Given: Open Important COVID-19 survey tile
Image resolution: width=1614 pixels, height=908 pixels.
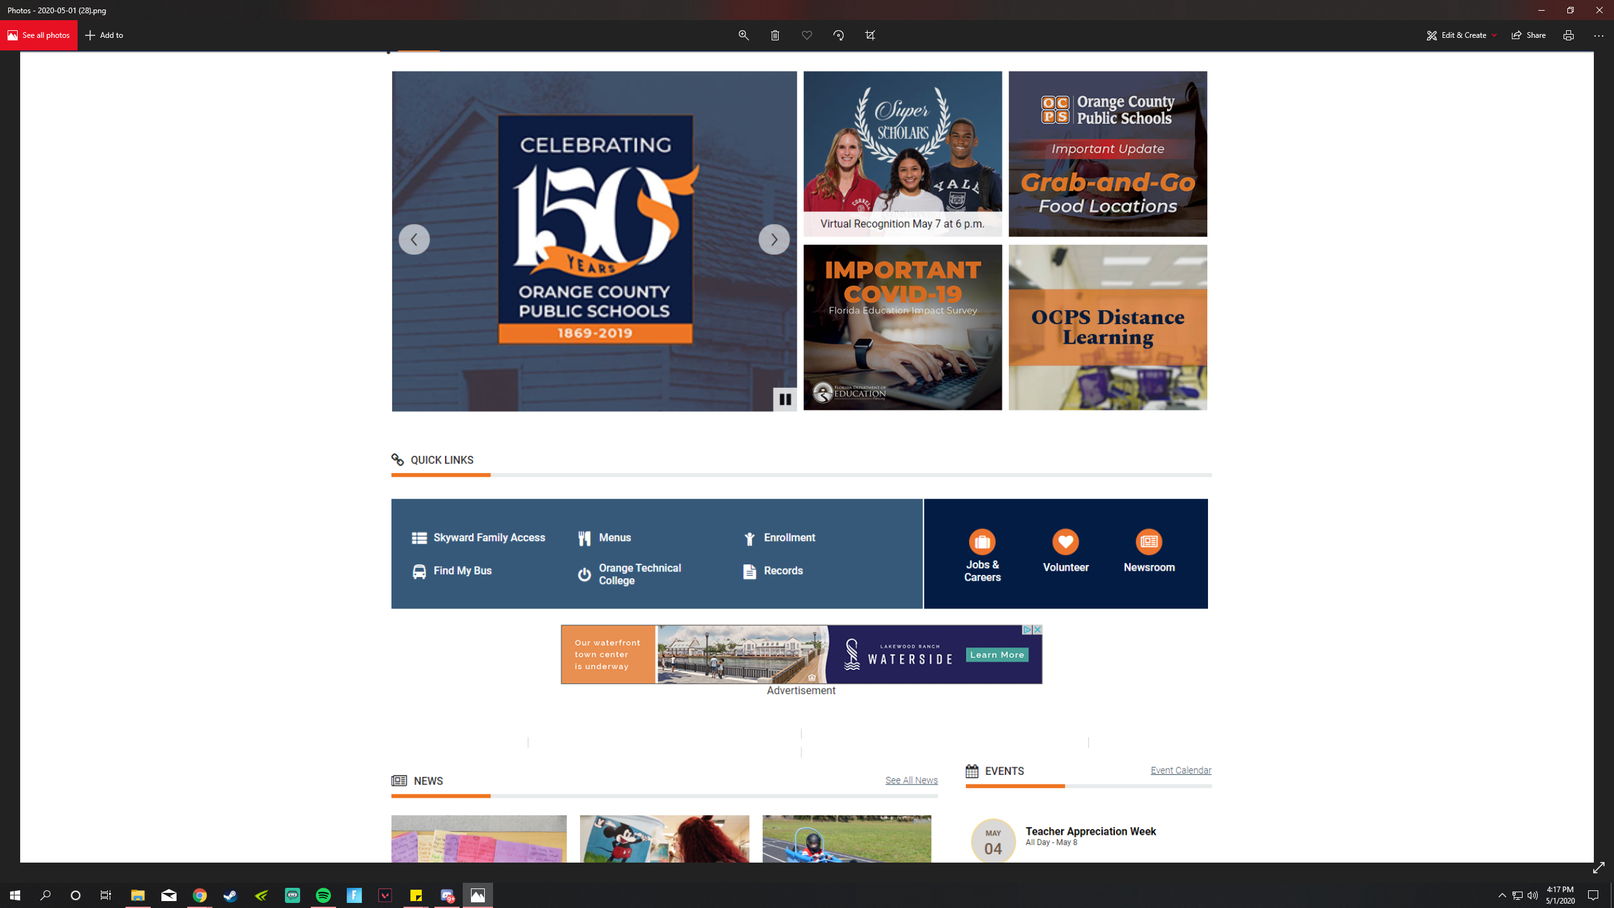Looking at the screenshot, I should tap(902, 327).
